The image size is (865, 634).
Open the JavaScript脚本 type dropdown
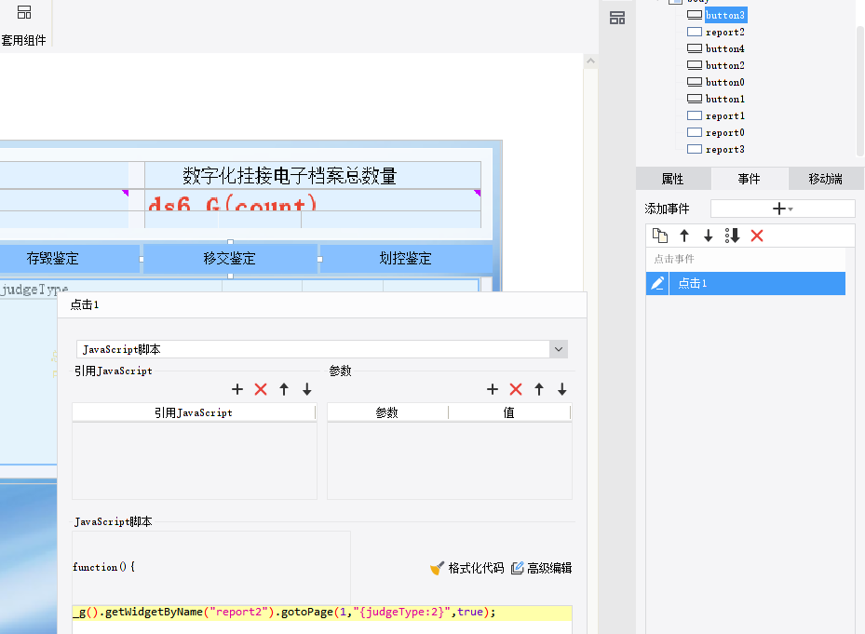559,349
